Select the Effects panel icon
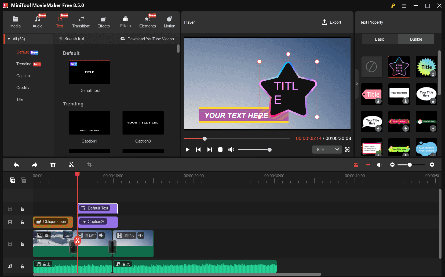This screenshot has width=445, height=277. [x=103, y=22]
